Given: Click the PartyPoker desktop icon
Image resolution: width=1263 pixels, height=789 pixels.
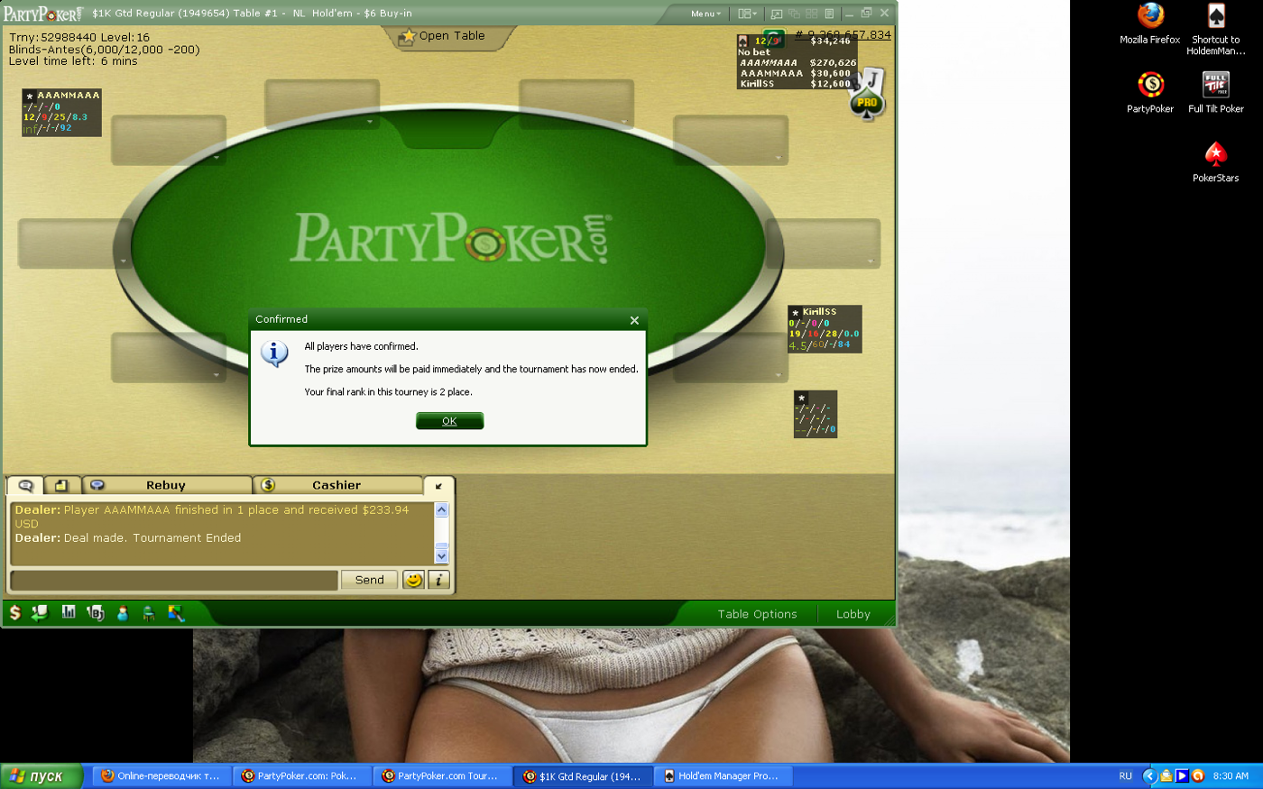Looking at the screenshot, I should [x=1150, y=93].
